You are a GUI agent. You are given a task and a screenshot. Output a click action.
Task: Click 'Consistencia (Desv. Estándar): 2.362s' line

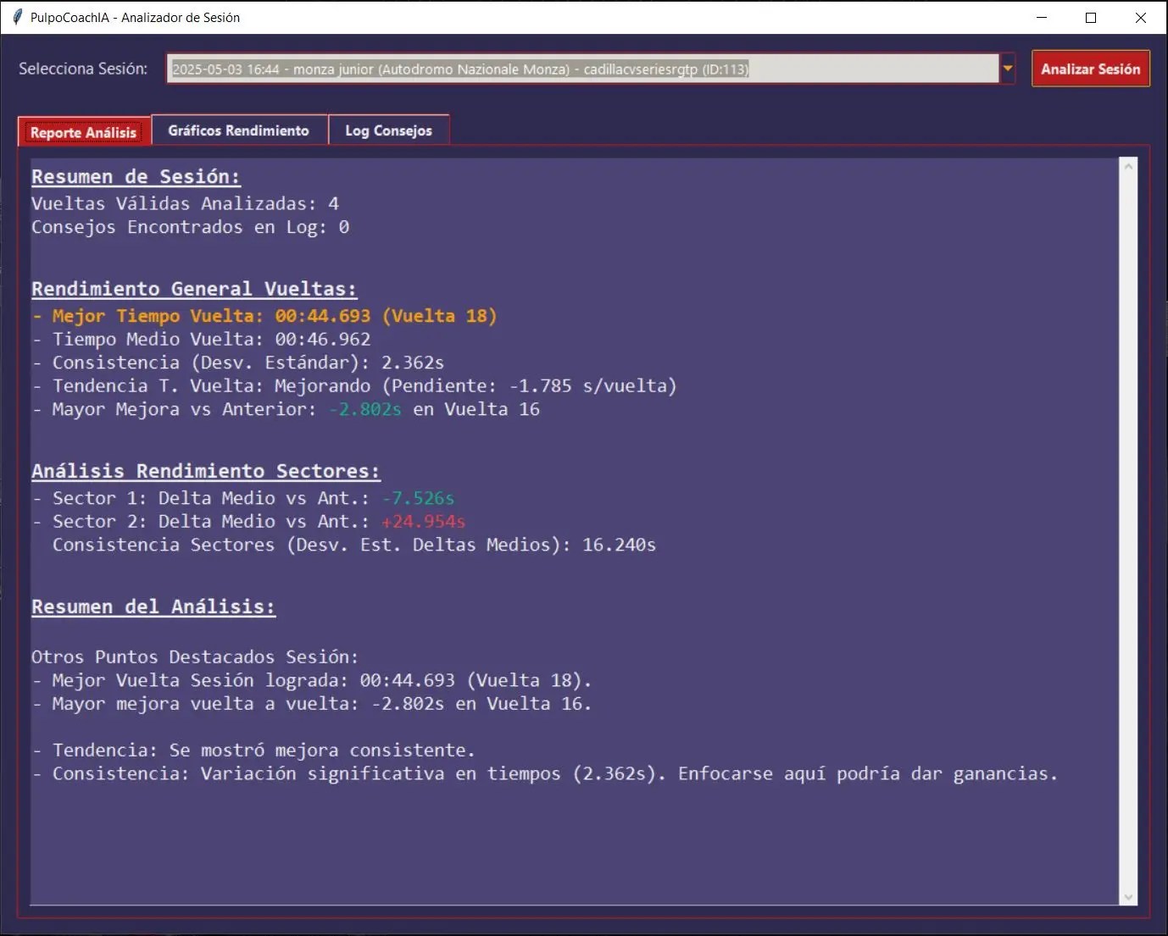(238, 363)
